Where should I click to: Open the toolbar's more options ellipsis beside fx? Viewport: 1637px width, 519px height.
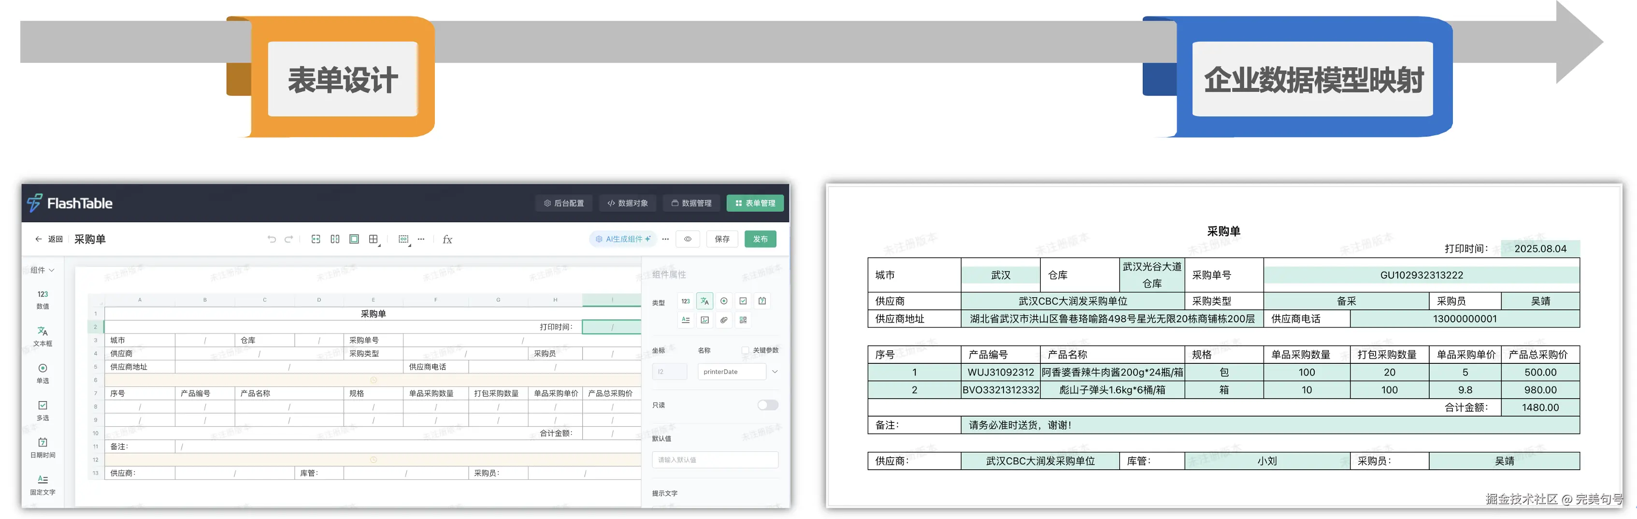[421, 240]
